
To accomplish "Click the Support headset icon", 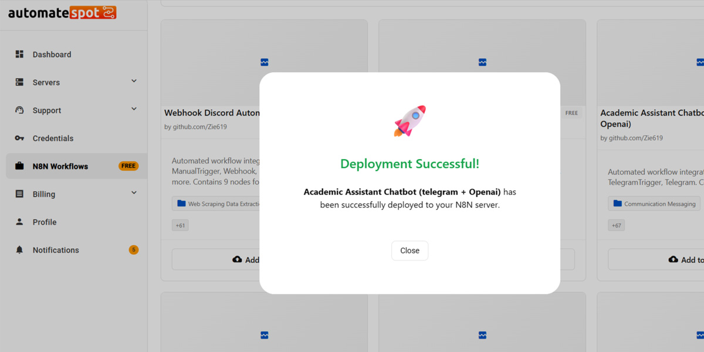I will coord(19,110).
